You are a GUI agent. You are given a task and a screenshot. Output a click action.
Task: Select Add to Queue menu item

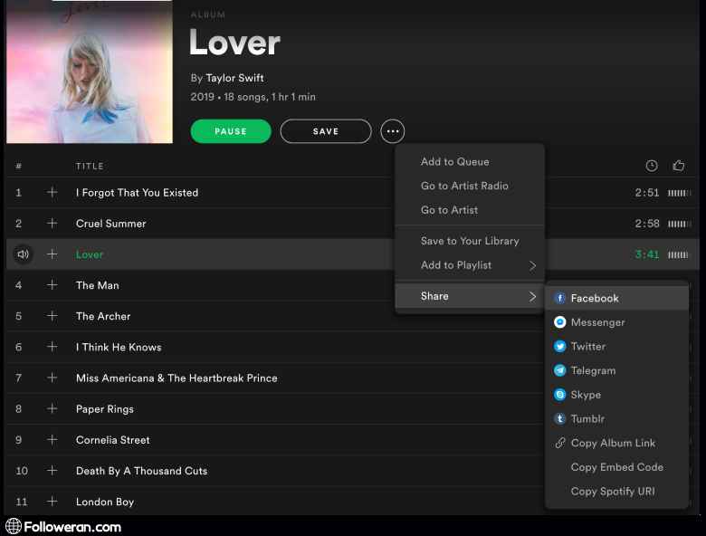point(454,162)
